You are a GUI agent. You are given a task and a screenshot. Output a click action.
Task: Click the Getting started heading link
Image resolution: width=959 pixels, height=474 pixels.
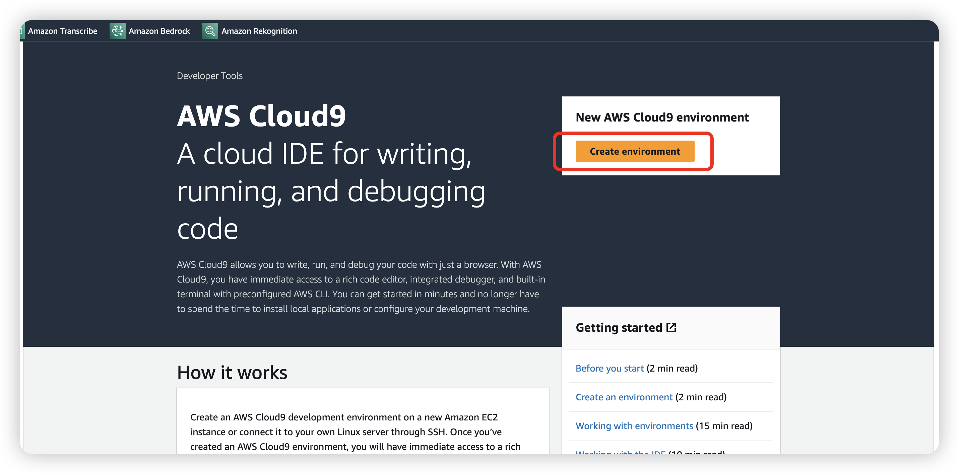click(619, 327)
